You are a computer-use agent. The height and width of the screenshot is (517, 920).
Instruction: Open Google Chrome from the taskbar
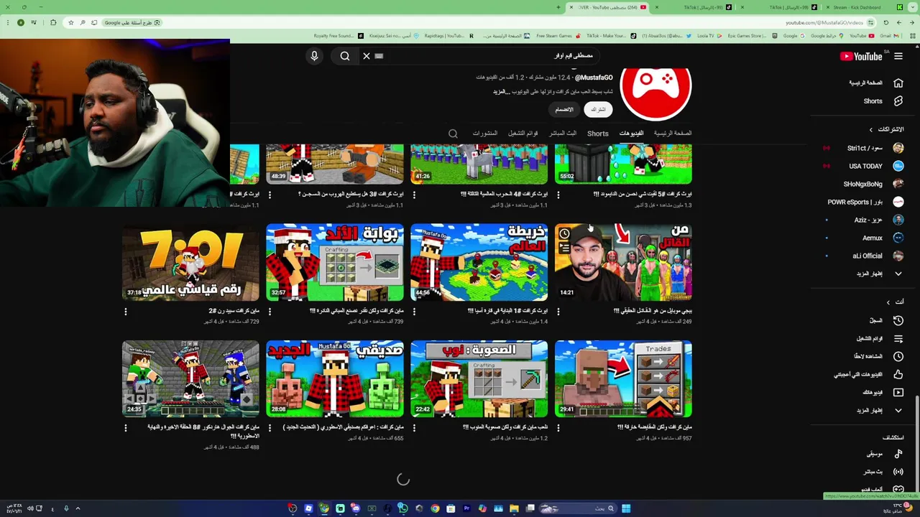(435, 508)
